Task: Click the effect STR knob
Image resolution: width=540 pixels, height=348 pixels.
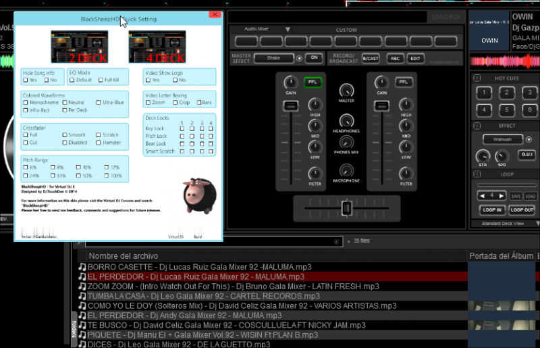Action: click(483, 156)
